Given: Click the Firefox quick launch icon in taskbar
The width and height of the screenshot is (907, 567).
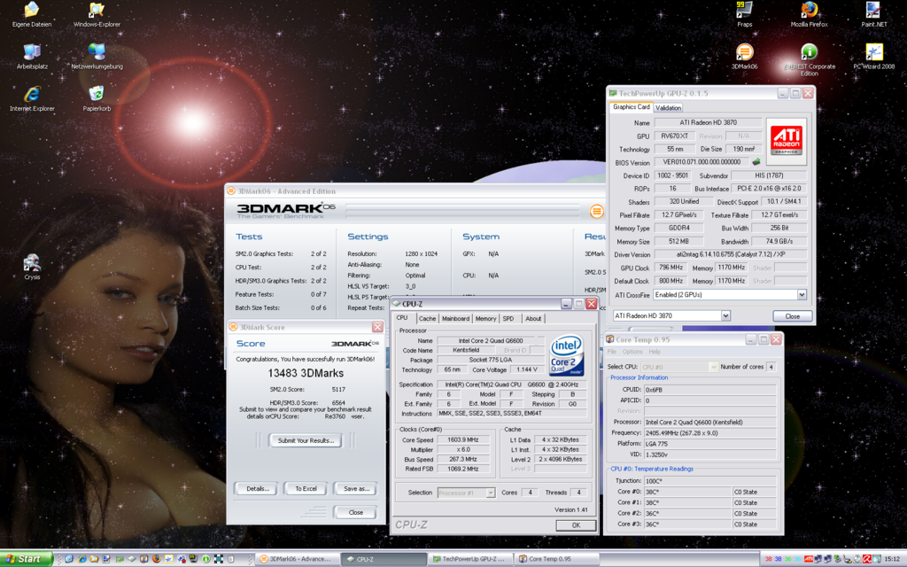Looking at the screenshot, I should 156,559.
